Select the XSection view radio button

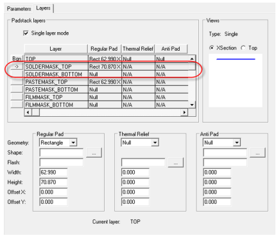(x=211, y=47)
